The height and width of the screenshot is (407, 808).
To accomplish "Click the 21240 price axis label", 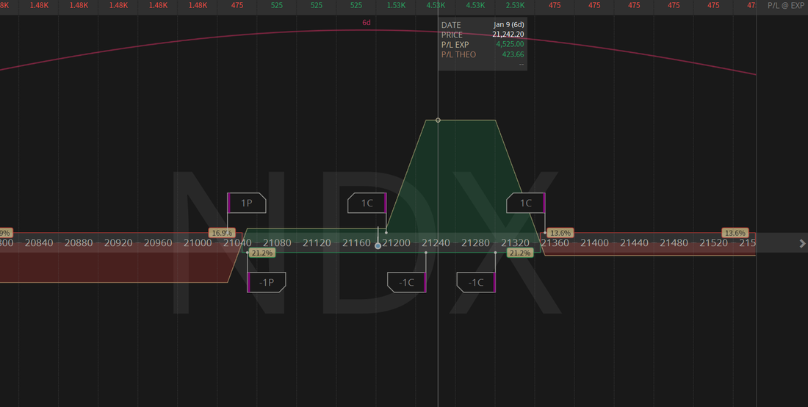I will [x=436, y=242].
